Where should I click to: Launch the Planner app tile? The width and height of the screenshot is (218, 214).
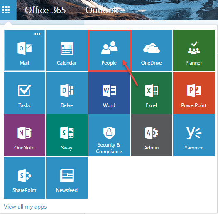(194, 50)
